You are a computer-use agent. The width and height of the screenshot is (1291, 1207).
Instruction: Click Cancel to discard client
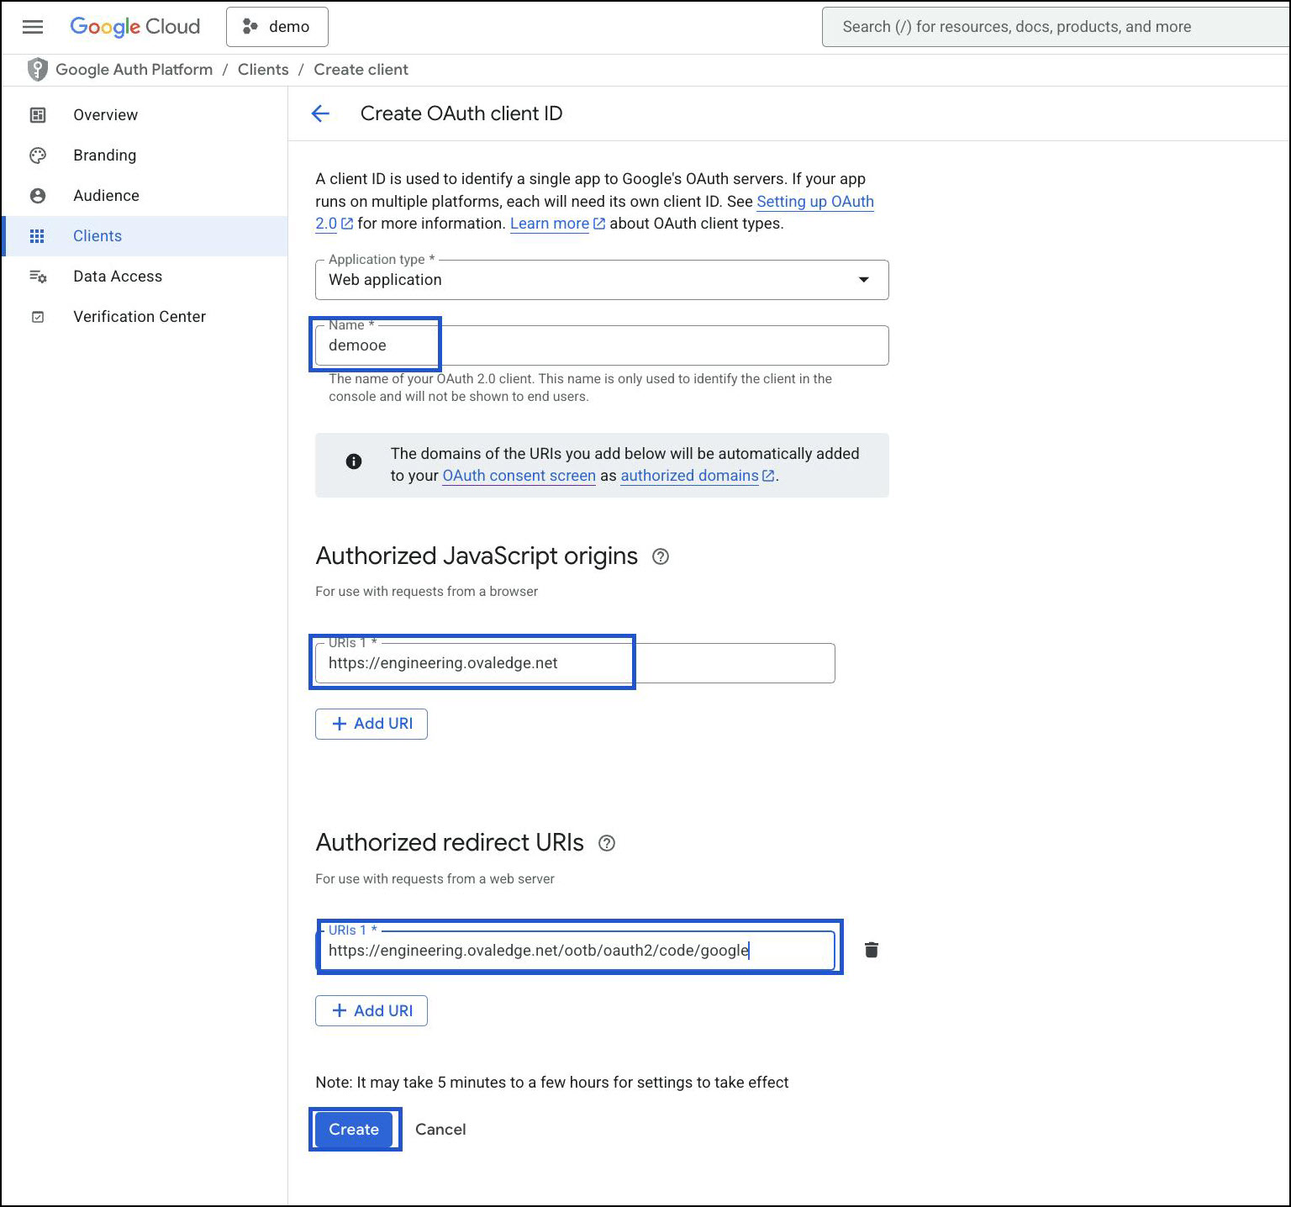440,1129
